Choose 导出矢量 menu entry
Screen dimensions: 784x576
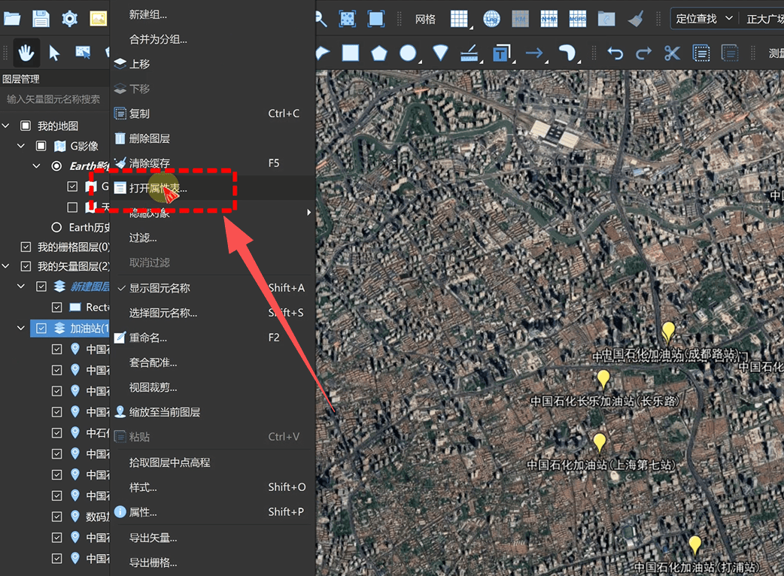tap(212, 538)
